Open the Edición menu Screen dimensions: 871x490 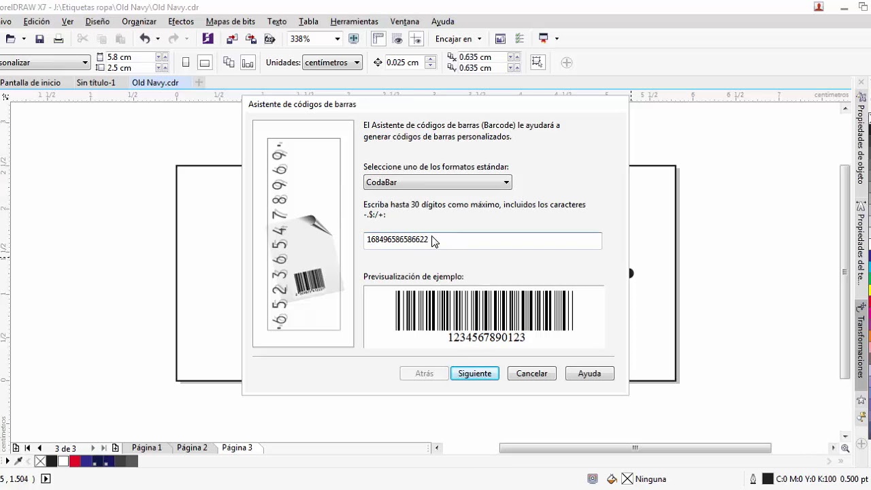tap(36, 22)
